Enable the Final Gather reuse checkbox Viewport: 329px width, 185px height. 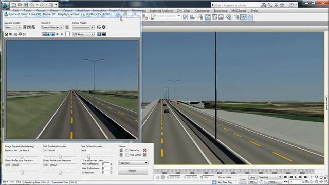127,155
